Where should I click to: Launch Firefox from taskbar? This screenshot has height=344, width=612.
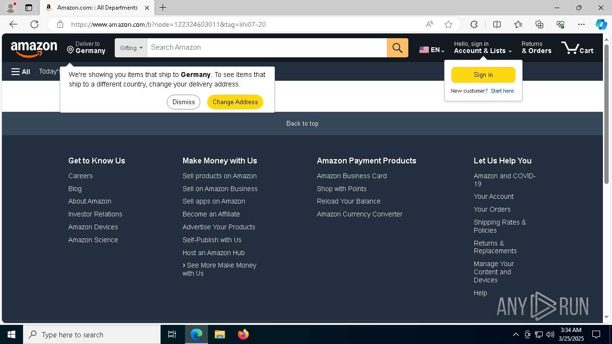click(x=243, y=334)
